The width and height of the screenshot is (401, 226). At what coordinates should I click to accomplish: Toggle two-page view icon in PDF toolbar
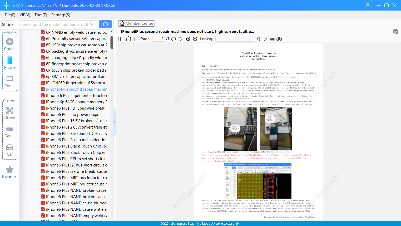coord(121,39)
